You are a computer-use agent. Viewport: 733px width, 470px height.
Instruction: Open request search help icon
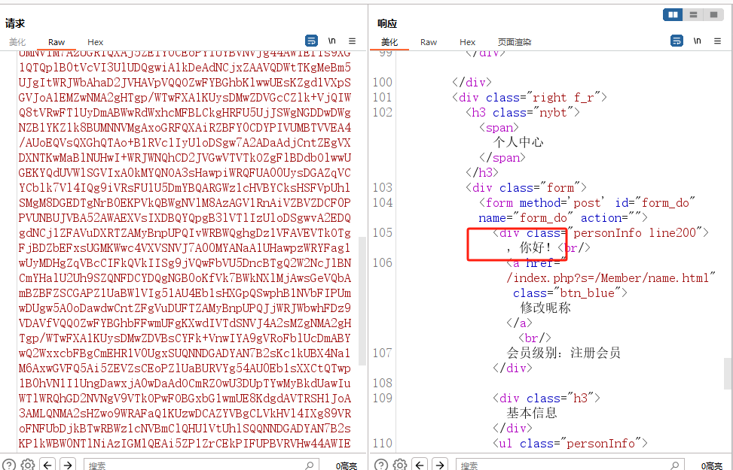tap(9, 465)
